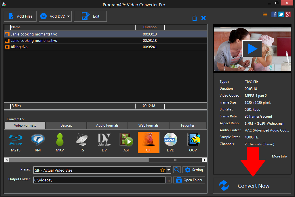Expand the Preset dropdown arrow

pos(169,170)
